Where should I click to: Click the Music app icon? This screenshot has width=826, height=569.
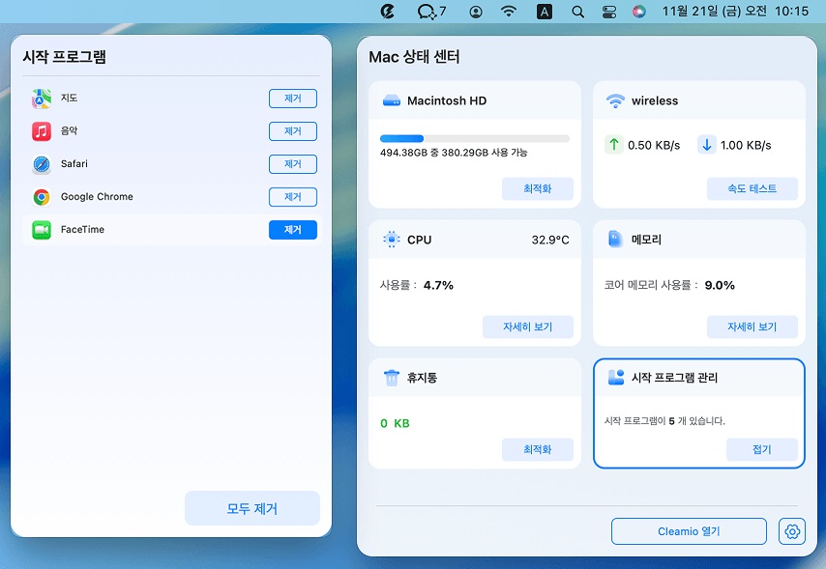(x=43, y=130)
